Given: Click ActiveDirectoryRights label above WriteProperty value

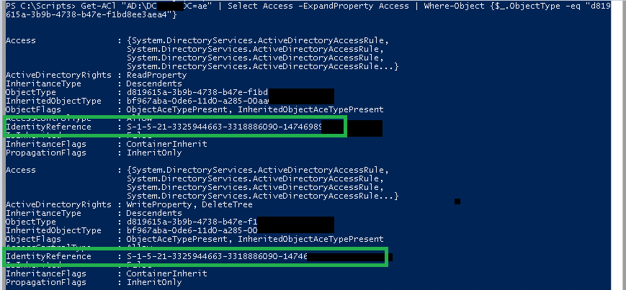Looking at the screenshot, I should click(58, 204).
